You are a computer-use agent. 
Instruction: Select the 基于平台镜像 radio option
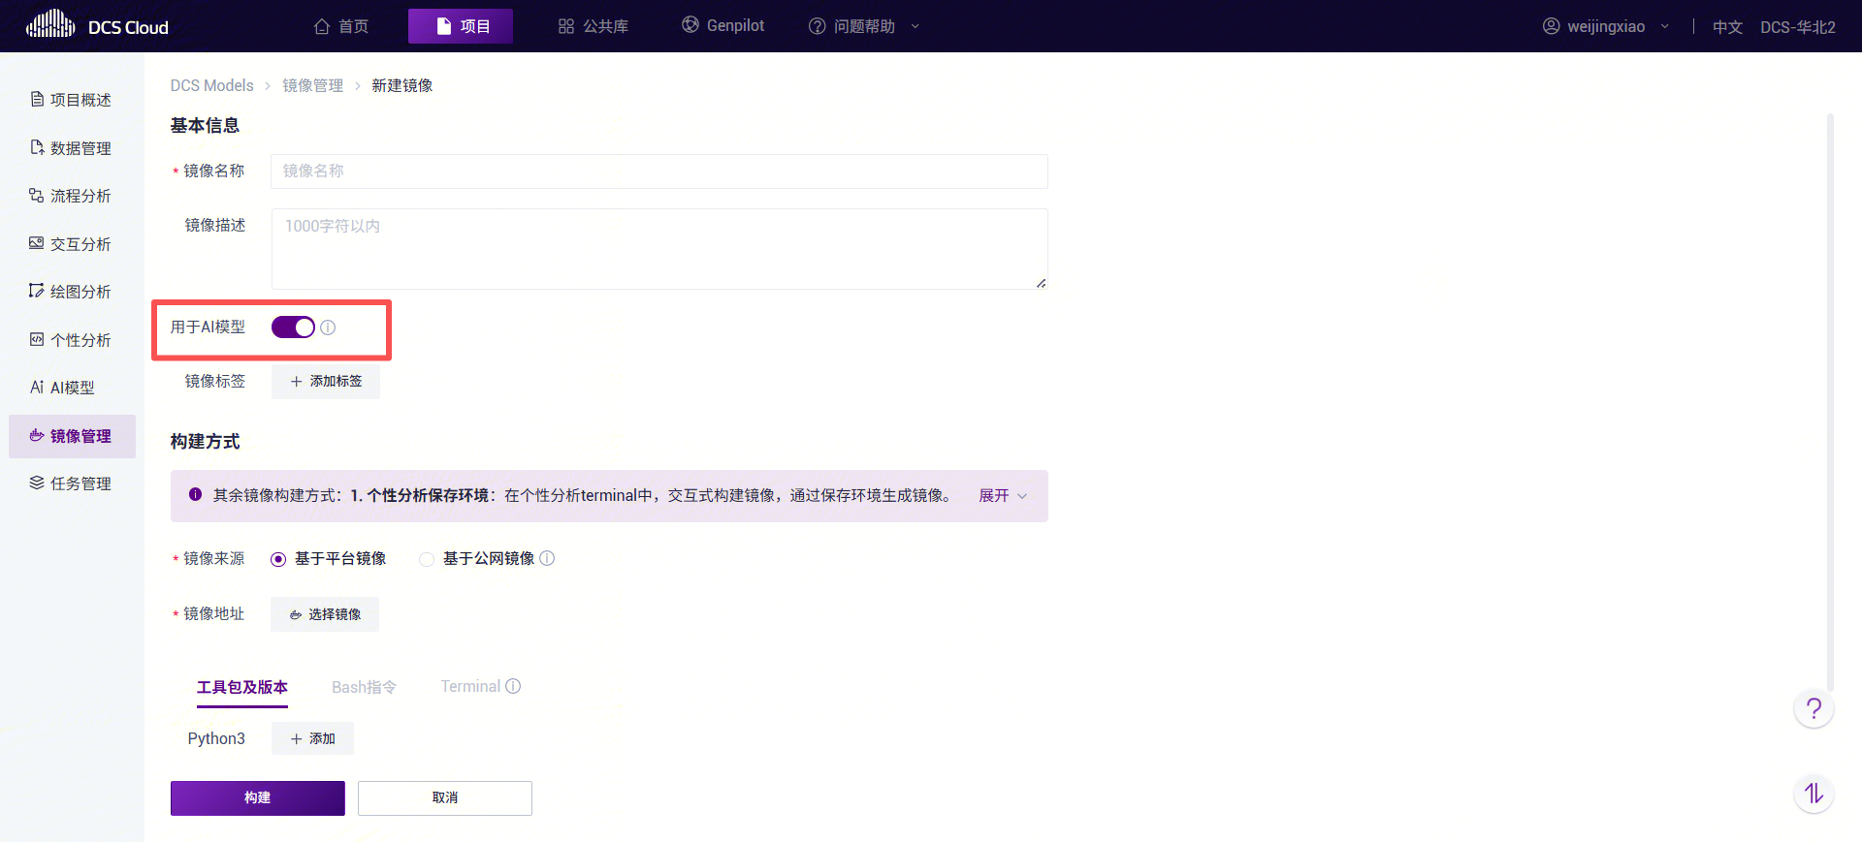278,559
